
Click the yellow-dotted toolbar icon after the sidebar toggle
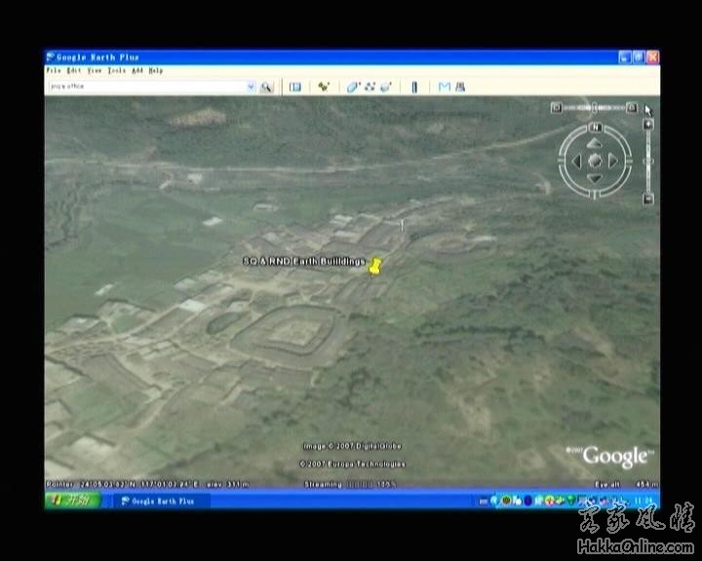click(324, 87)
